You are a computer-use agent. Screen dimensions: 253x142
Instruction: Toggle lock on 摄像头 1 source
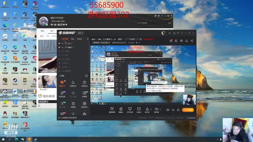pyautogui.click(x=62, y=47)
